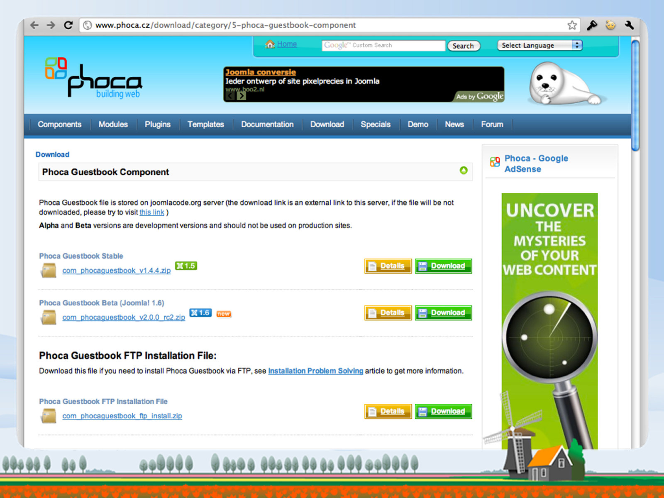Click Details for FTP Installation File

tap(388, 411)
